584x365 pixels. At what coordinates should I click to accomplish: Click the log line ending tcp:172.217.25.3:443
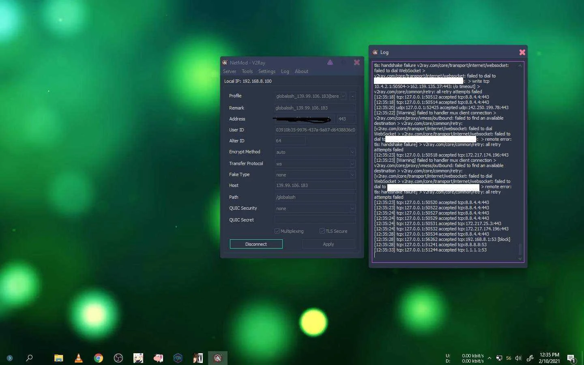(x=438, y=223)
